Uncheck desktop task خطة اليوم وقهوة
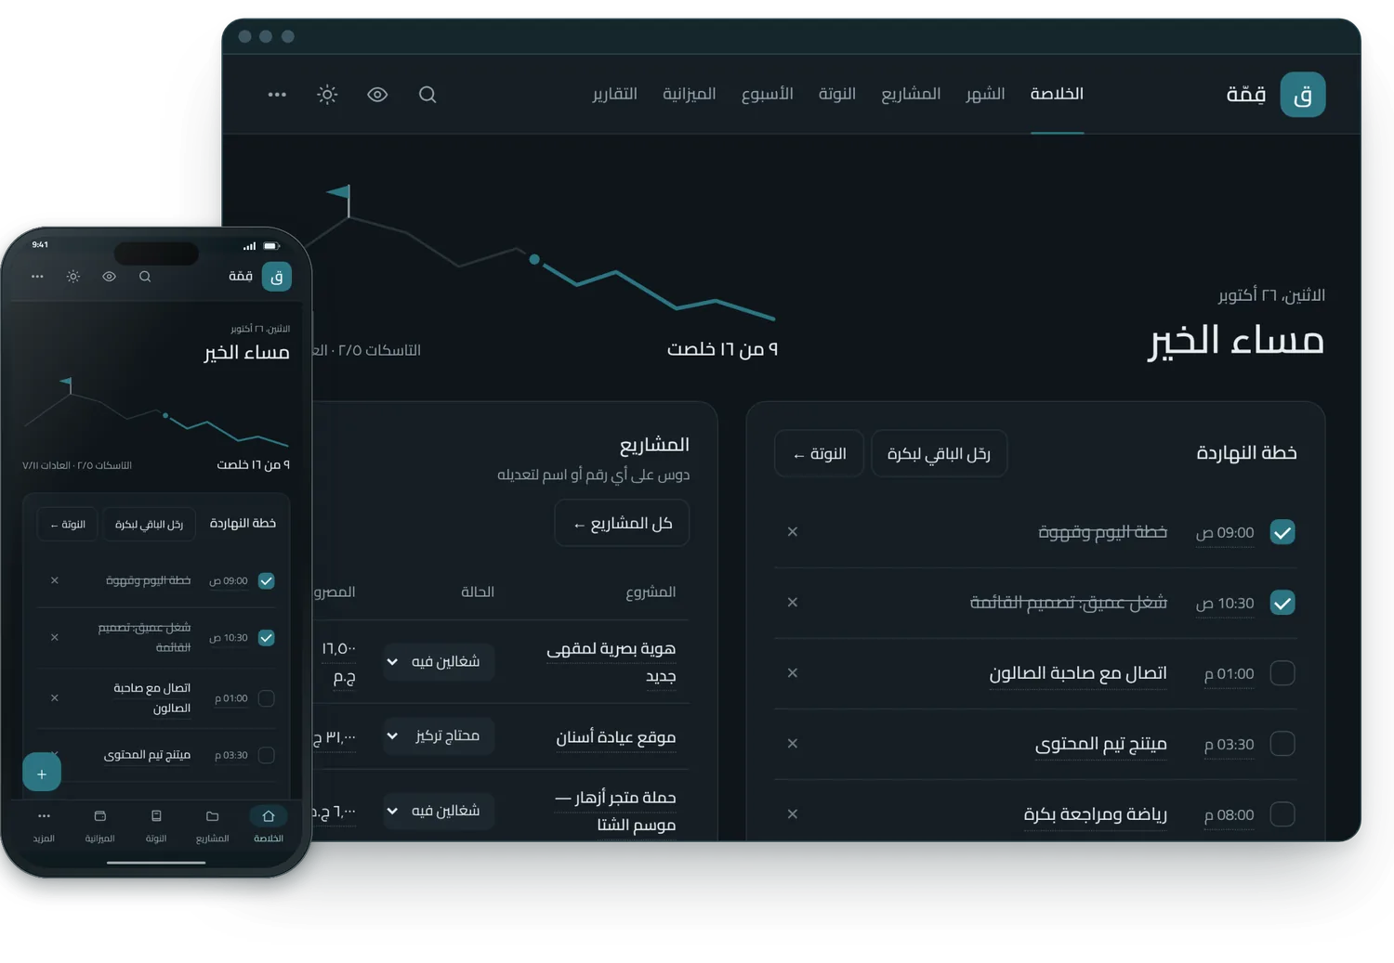Screen dimensions: 1394x963 coord(1282,532)
